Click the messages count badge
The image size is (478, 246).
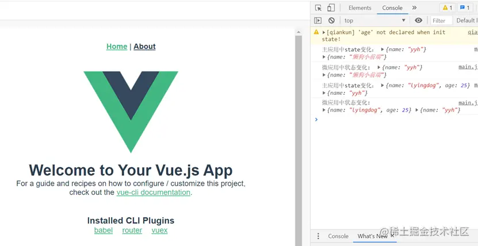[x=465, y=8]
